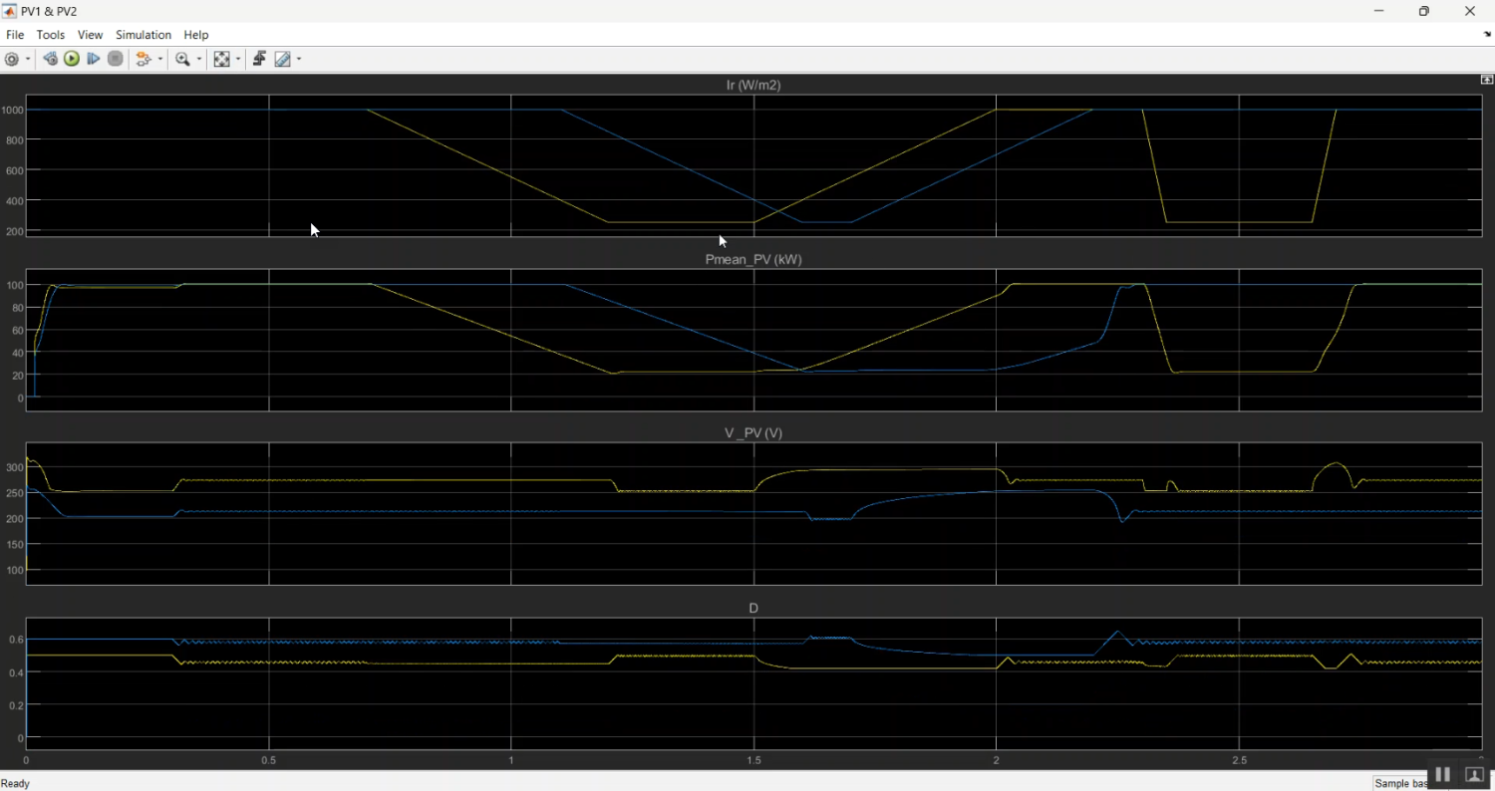Expand the Scale Axes dropdown arrow
Viewport: 1495px width, 791px height.
[x=238, y=59]
